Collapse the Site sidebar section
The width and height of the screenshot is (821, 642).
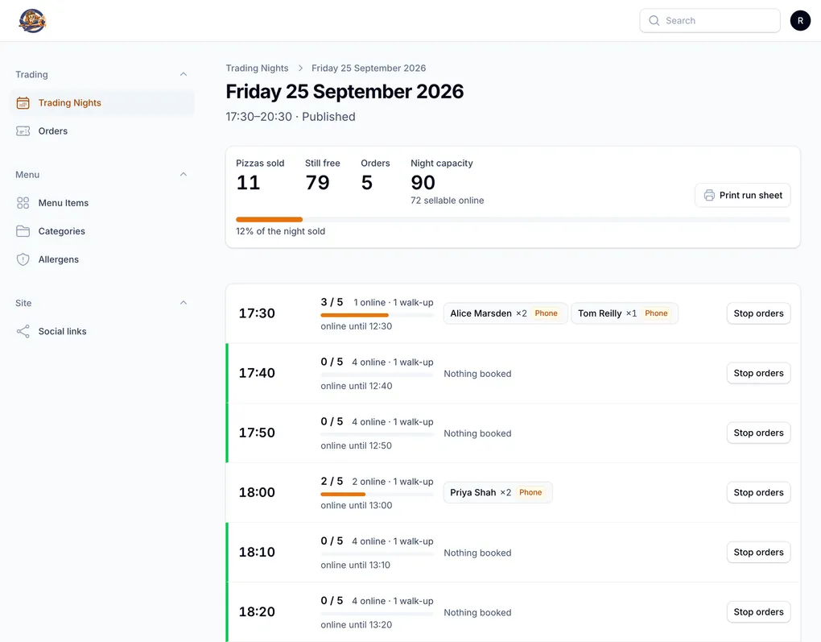[184, 303]
